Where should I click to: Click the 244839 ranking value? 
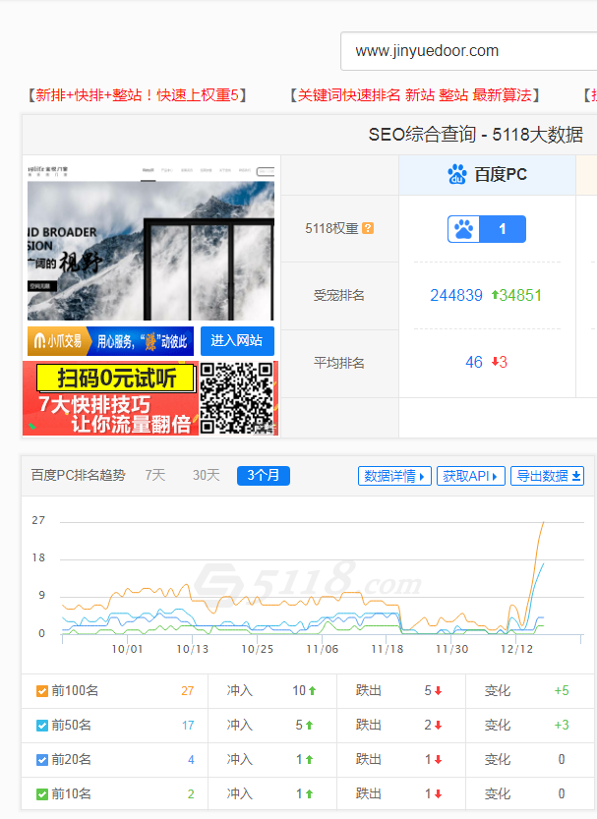(456, 296)
